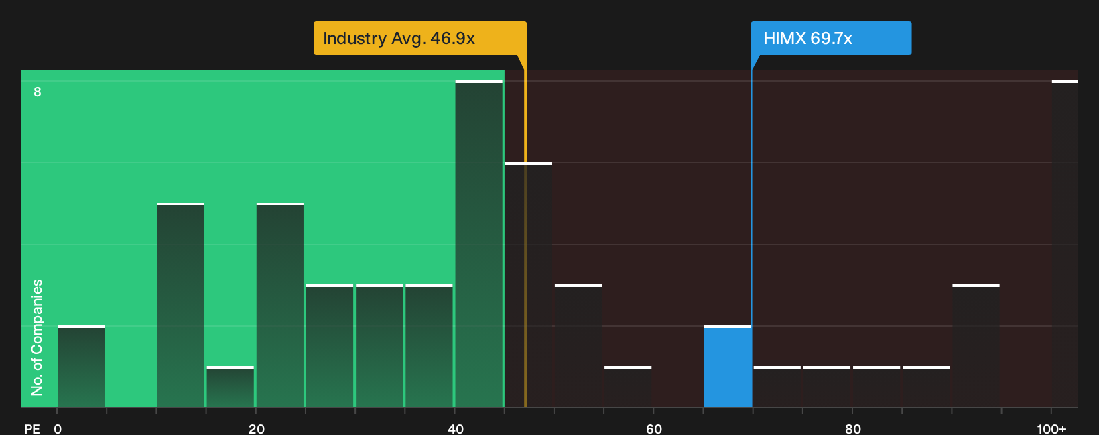Viewport: 1099px width, 435px height.
Task: Click the Industry Avg. 46.9x label
Action: click(x=420, y=38)
